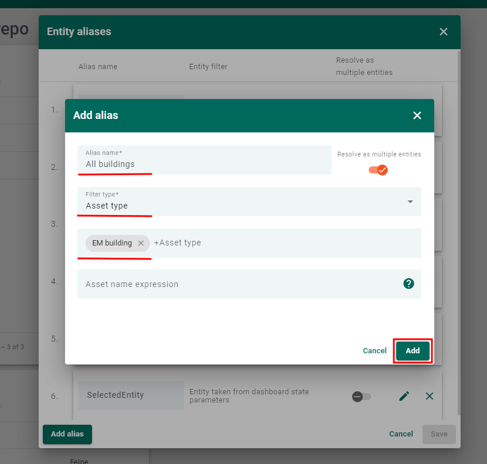The image size is (487, 464).
Task: Open the asset name expression help icon
Action: 408,284
